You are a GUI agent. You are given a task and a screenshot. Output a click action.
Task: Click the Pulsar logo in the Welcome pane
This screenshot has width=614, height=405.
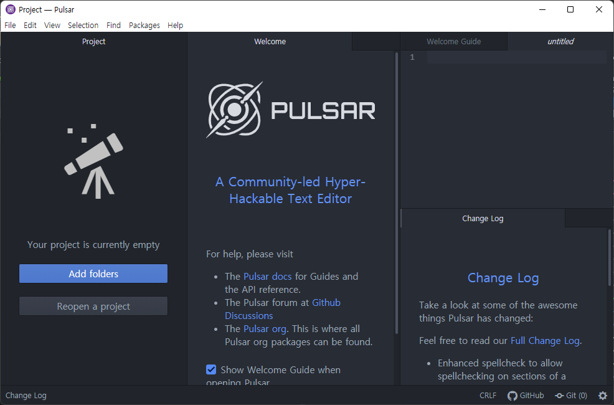291,110
